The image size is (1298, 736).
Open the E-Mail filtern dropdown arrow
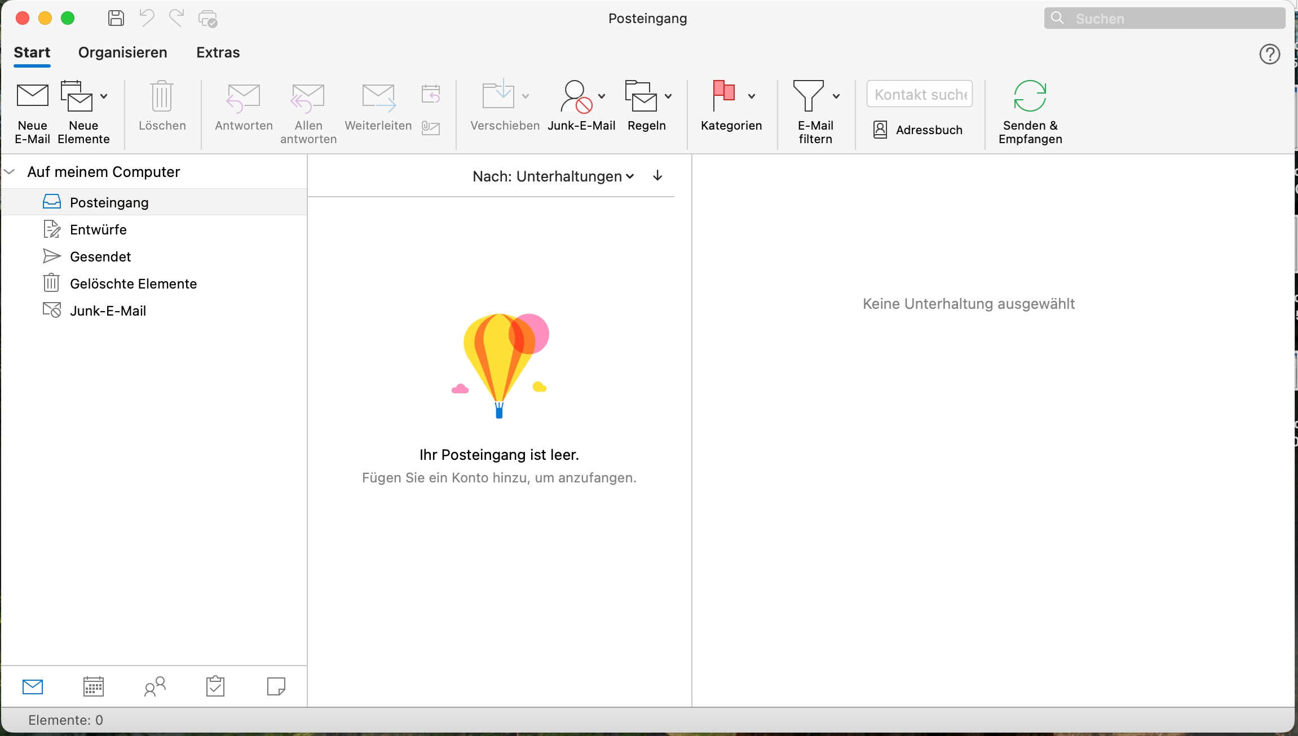tap(836, 96)
